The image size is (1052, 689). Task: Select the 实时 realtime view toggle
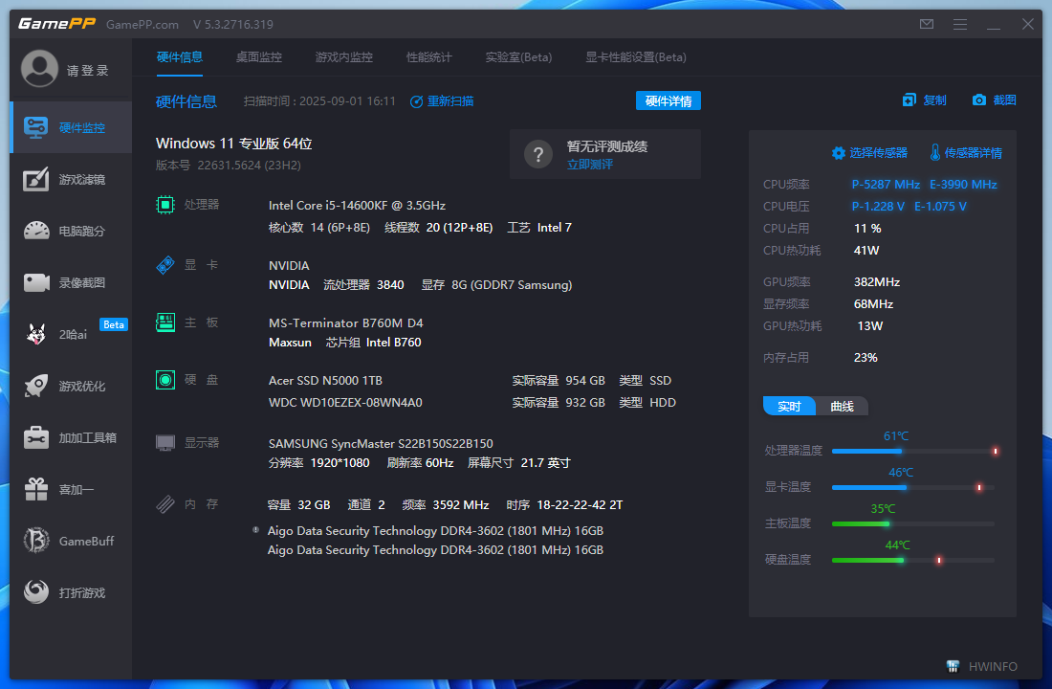point(789,407)
